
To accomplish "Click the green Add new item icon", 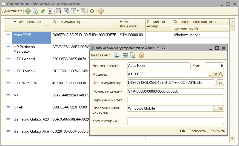I will [x=28, y=11].
